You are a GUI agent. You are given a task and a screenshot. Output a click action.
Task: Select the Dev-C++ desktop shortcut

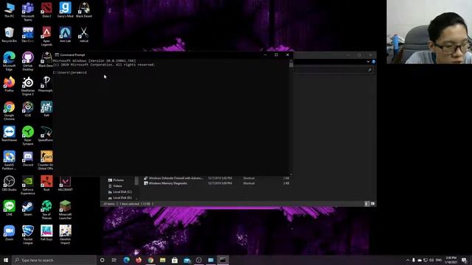(28, 35)
